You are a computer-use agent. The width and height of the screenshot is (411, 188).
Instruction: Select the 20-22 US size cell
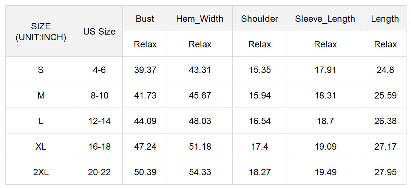coord(99,172)
